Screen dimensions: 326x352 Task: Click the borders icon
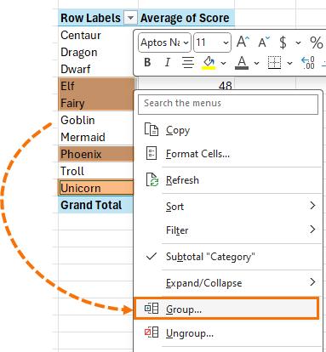pos(274,62)
